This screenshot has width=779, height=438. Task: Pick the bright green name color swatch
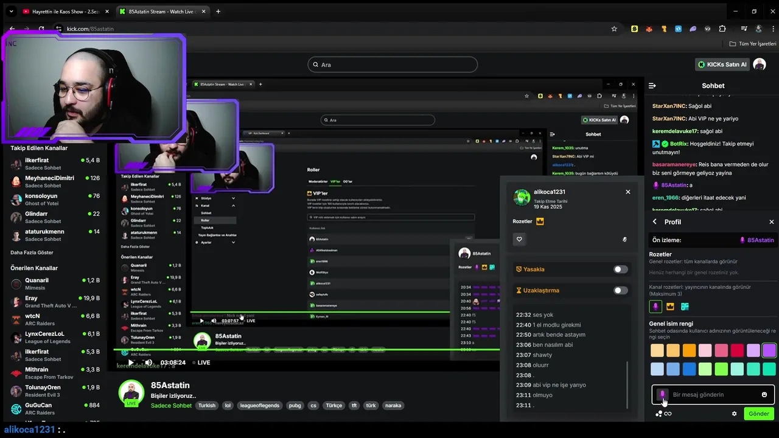721,369
